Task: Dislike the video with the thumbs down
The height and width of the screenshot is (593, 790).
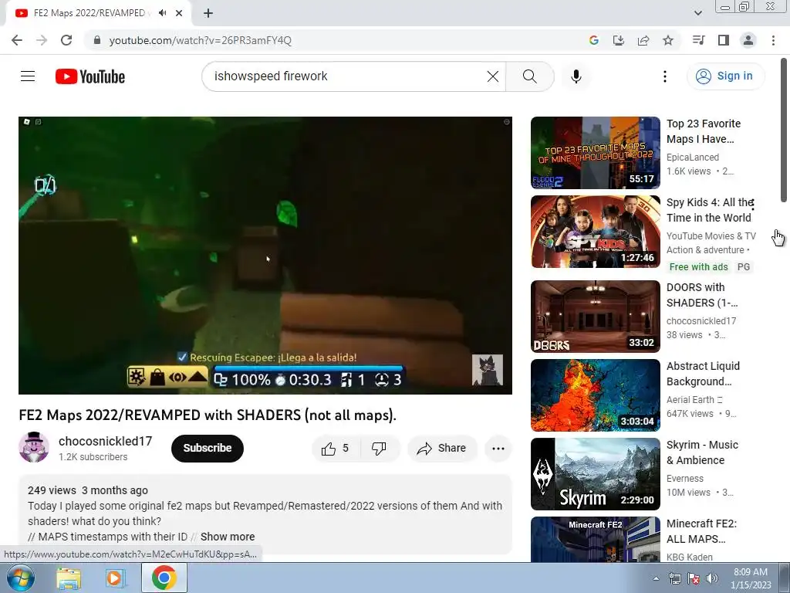Action: (379, 449)
